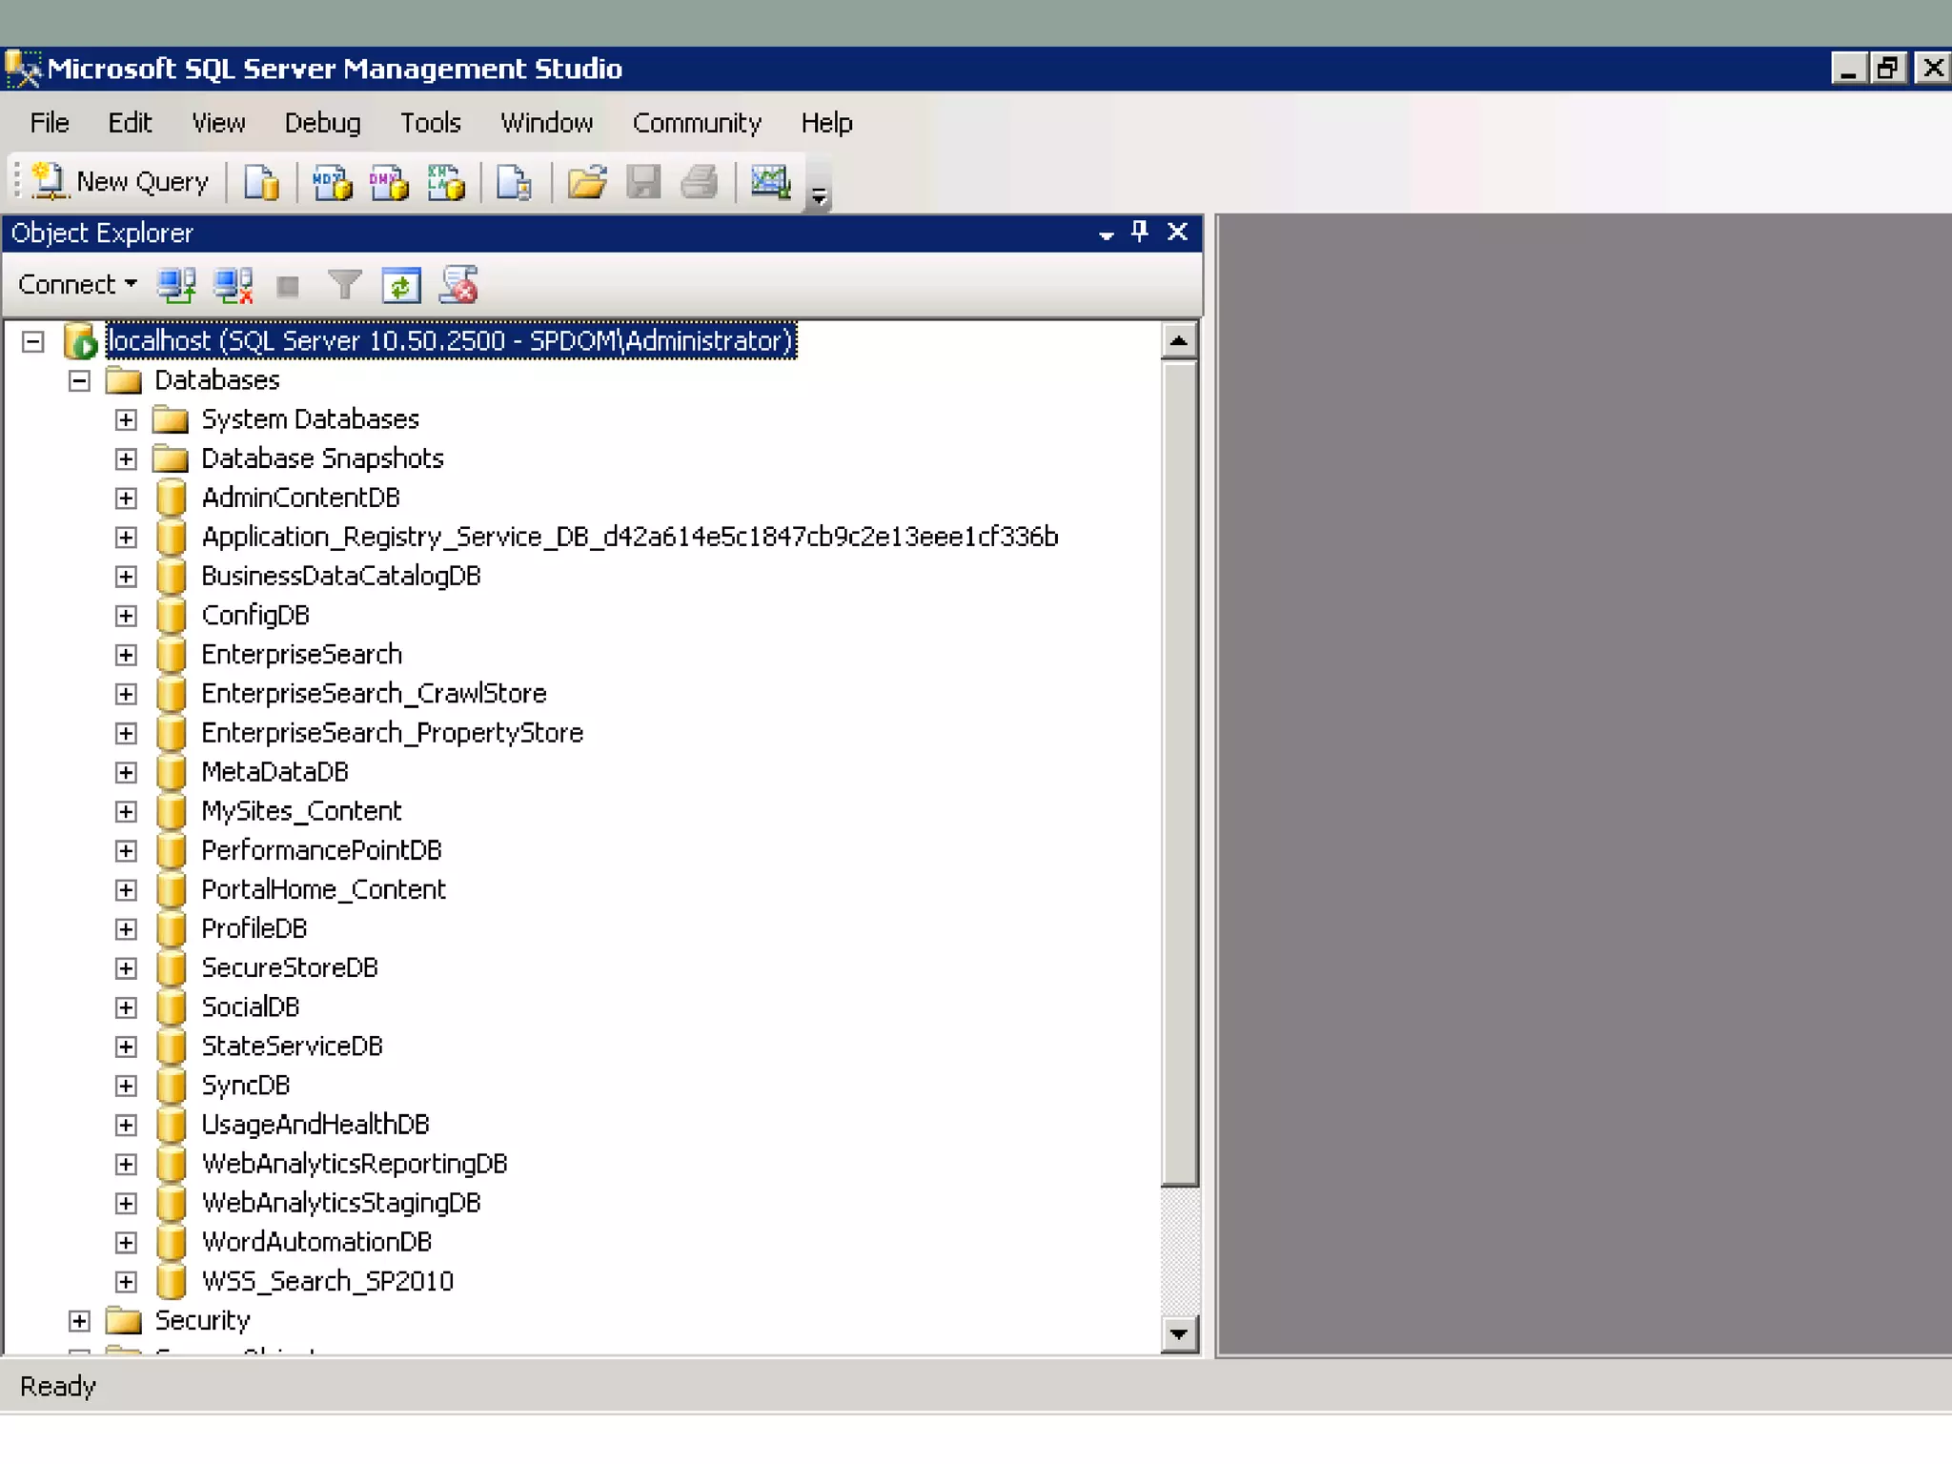Select WordAutomationDB database
The width and height of the screenshot is (1952, 1464).
(316, 1242)
